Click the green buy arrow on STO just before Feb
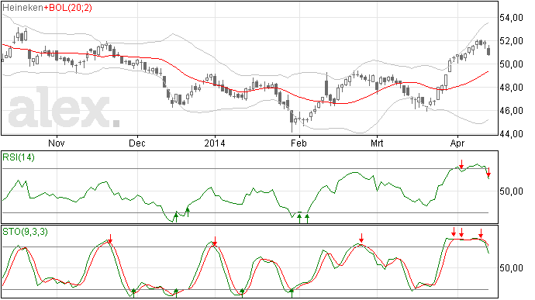Screen dimensions: 535x300 coord(292,292)
